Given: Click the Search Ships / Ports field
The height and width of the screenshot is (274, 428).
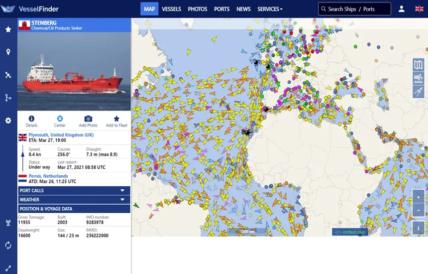Looking at the screenshot, I should [x=354, y=9].
